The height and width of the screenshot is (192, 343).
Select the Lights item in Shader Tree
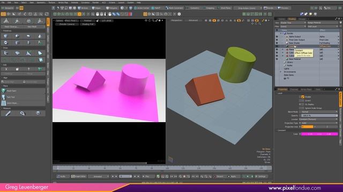tap(287, 68)
